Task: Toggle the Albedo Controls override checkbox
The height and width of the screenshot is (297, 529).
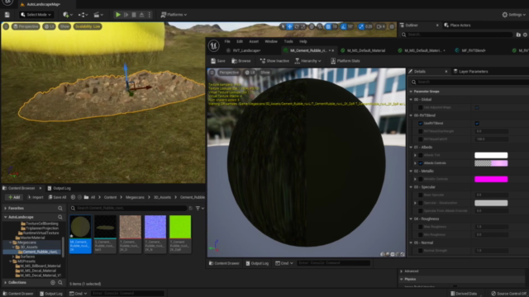Action: click(421, 163)
